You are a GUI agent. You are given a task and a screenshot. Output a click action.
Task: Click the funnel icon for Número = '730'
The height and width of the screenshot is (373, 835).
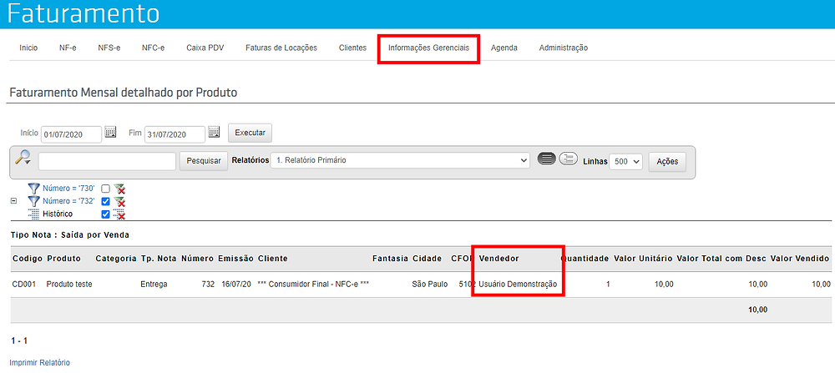pyautogui.click(x=33, y=189)
